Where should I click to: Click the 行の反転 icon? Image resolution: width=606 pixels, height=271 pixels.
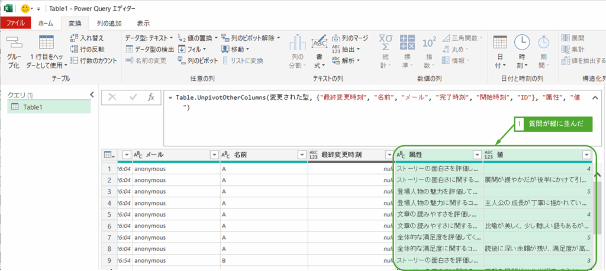(75, 49)
